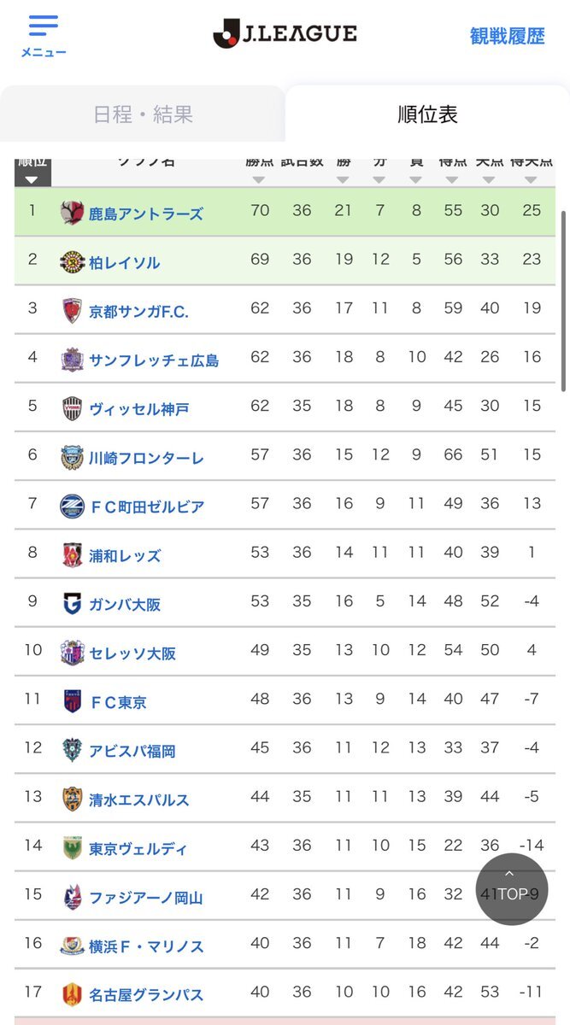Open the 観戦履歴 link
570x1025 pixels.
[507, 36]
